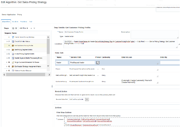Open the Nested Data Set dropdown arrow
180x127 pixels.
click(x=87, y=99)
